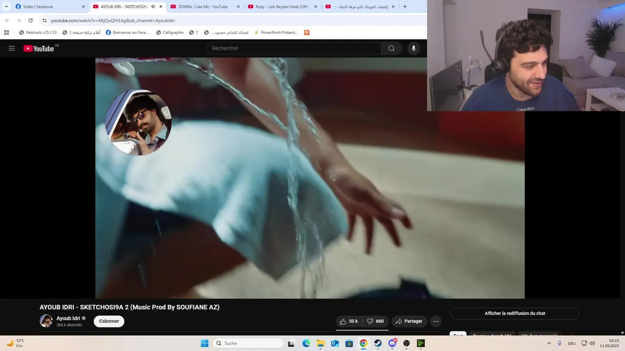
Task: Open the قصائد للشاعر محمود bookmark
Action: [226, 33]
